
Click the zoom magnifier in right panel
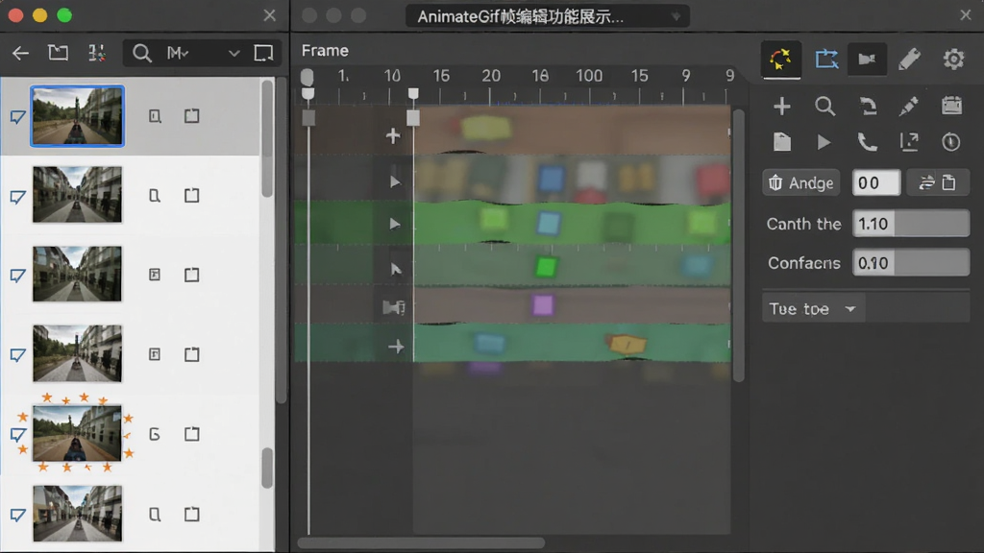(824, 107)
